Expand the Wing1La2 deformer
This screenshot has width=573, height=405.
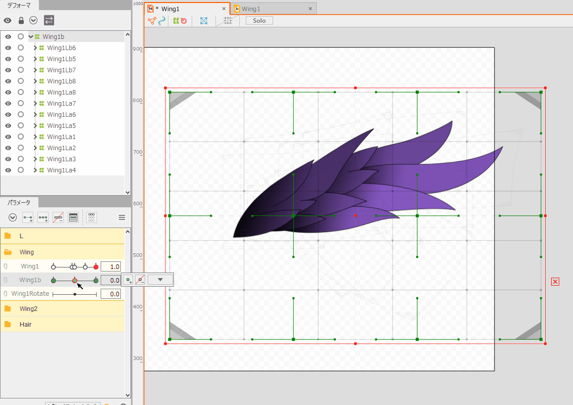35,148
